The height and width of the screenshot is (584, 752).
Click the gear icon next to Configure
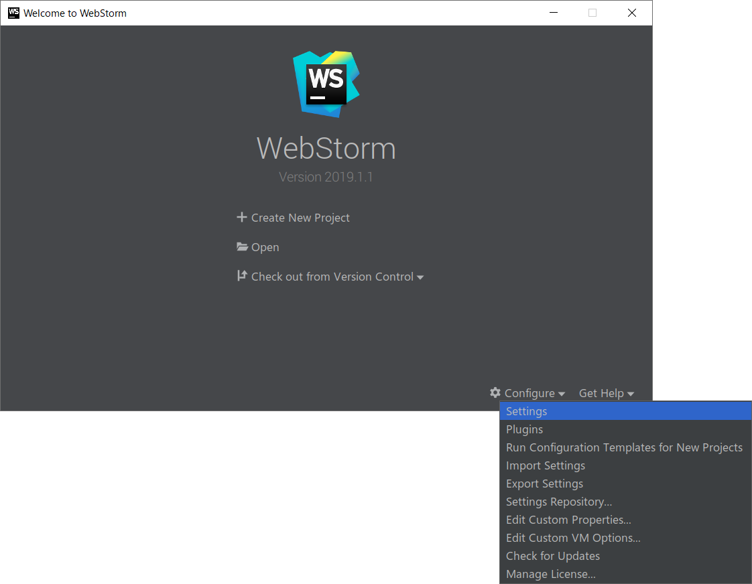point(495,393)
